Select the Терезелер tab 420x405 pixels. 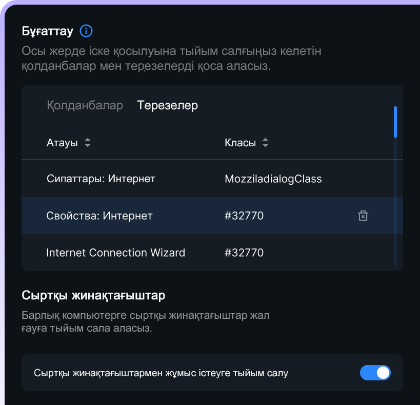pos(167,105)
